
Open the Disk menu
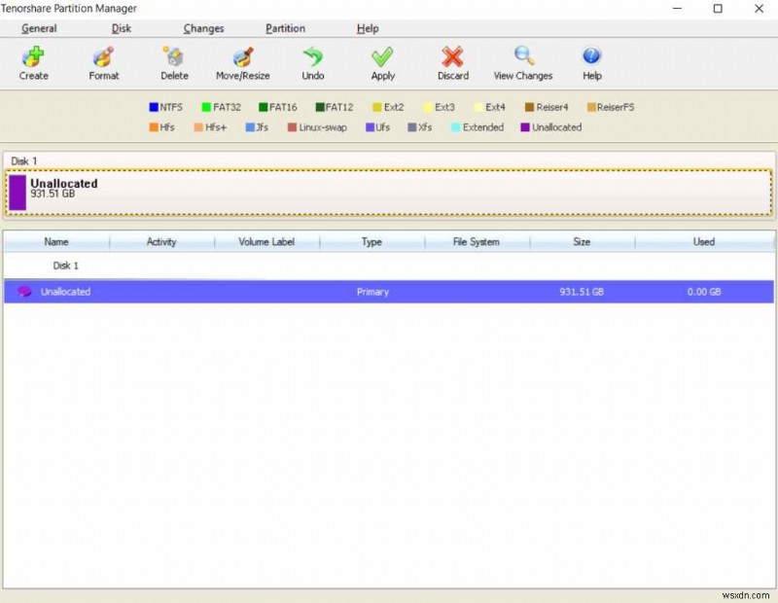pos(121,28)
